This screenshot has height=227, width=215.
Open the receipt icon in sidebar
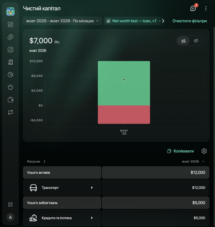(x=10, y=62)
